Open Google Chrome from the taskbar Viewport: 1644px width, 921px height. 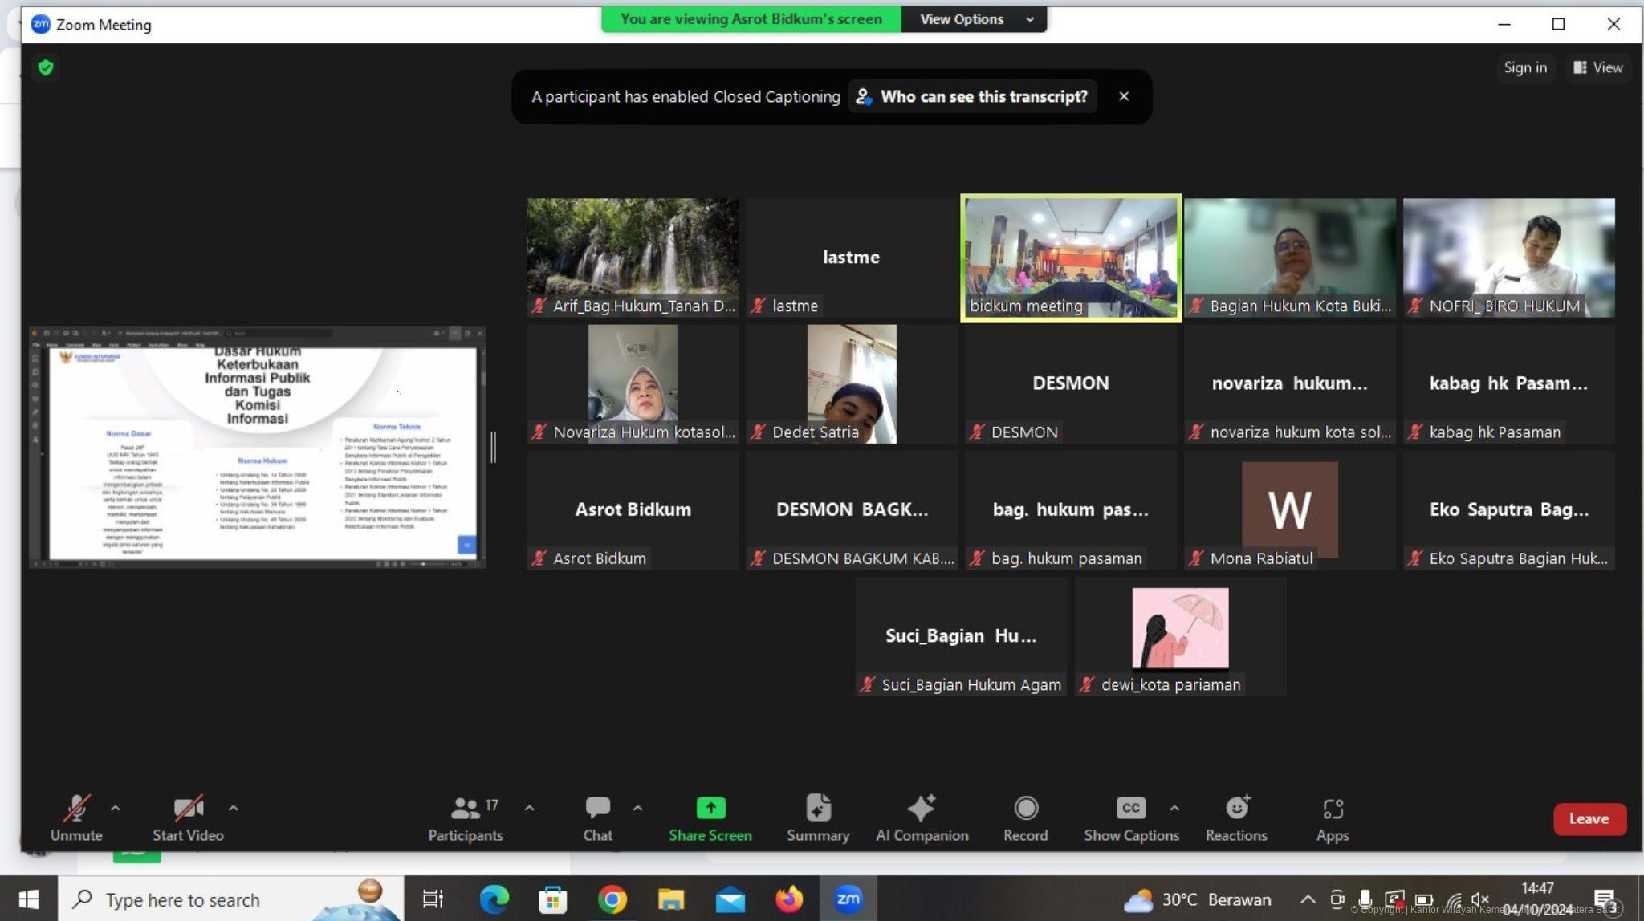tap(612, 899)
